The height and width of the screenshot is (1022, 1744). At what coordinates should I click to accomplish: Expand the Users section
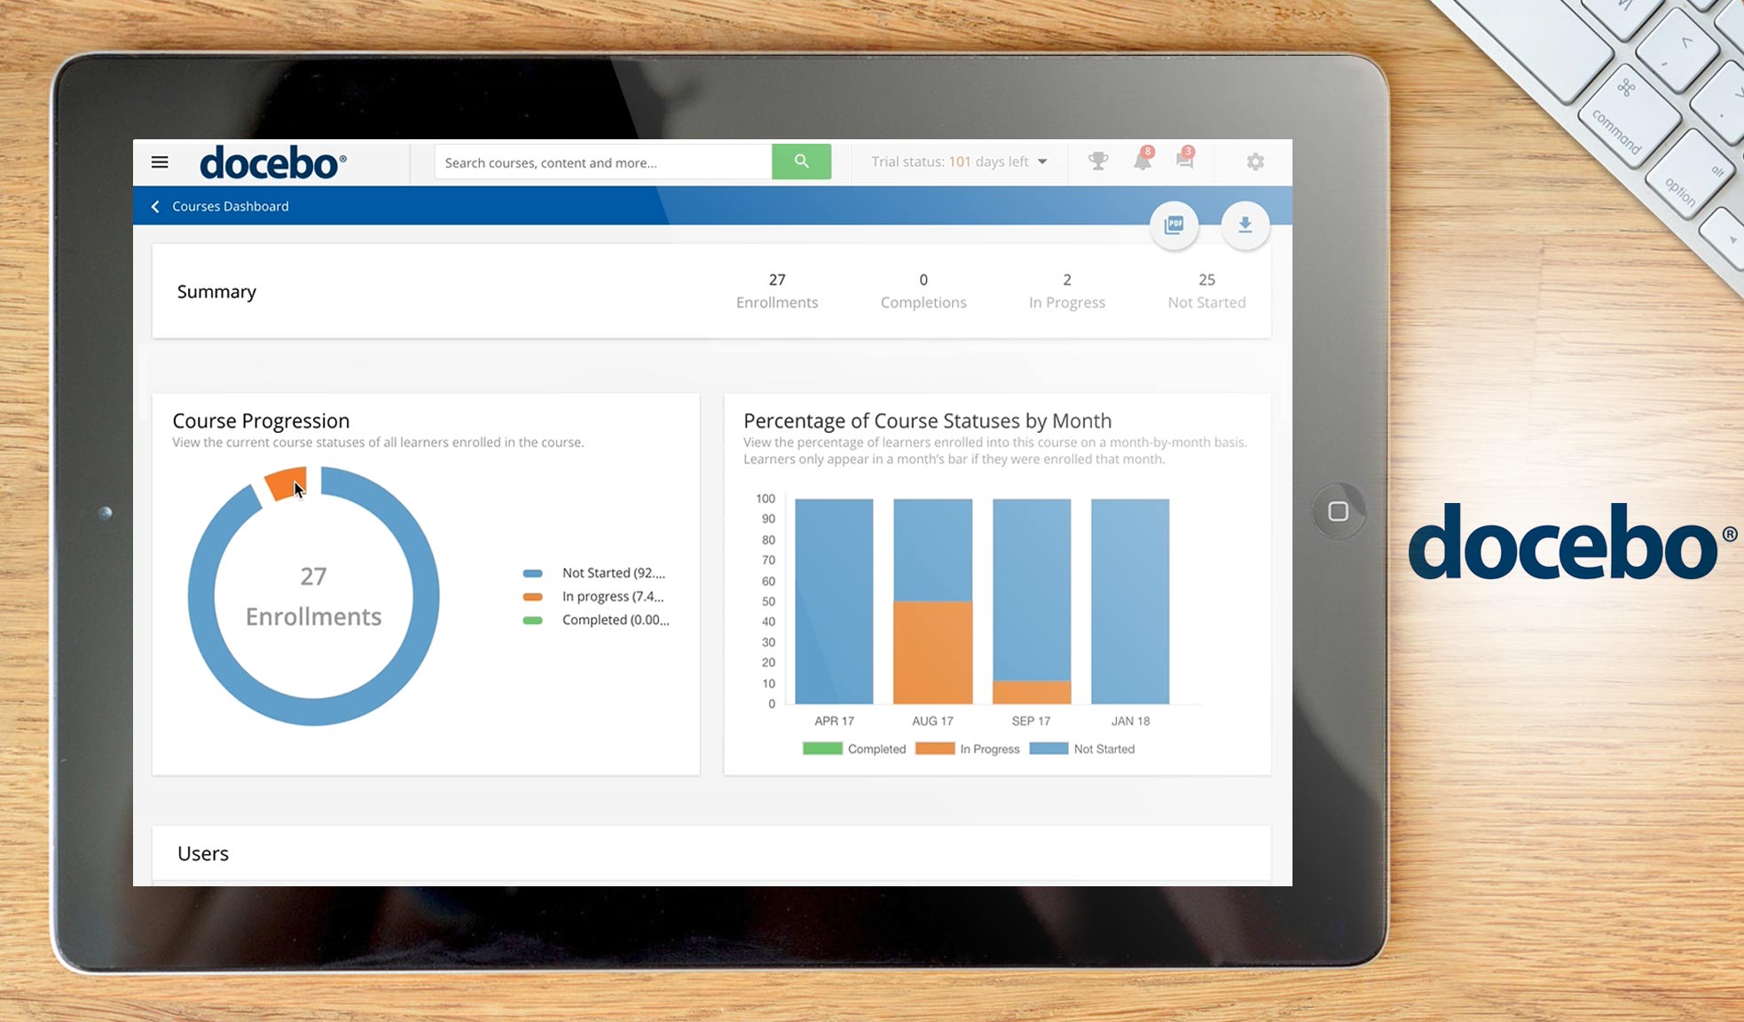(x=202, y=853)
